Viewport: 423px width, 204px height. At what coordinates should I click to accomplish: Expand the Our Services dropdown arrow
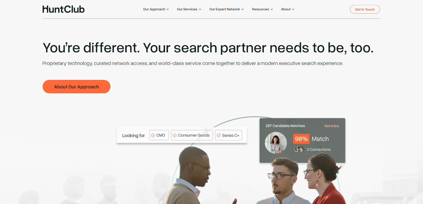point(200,9)
